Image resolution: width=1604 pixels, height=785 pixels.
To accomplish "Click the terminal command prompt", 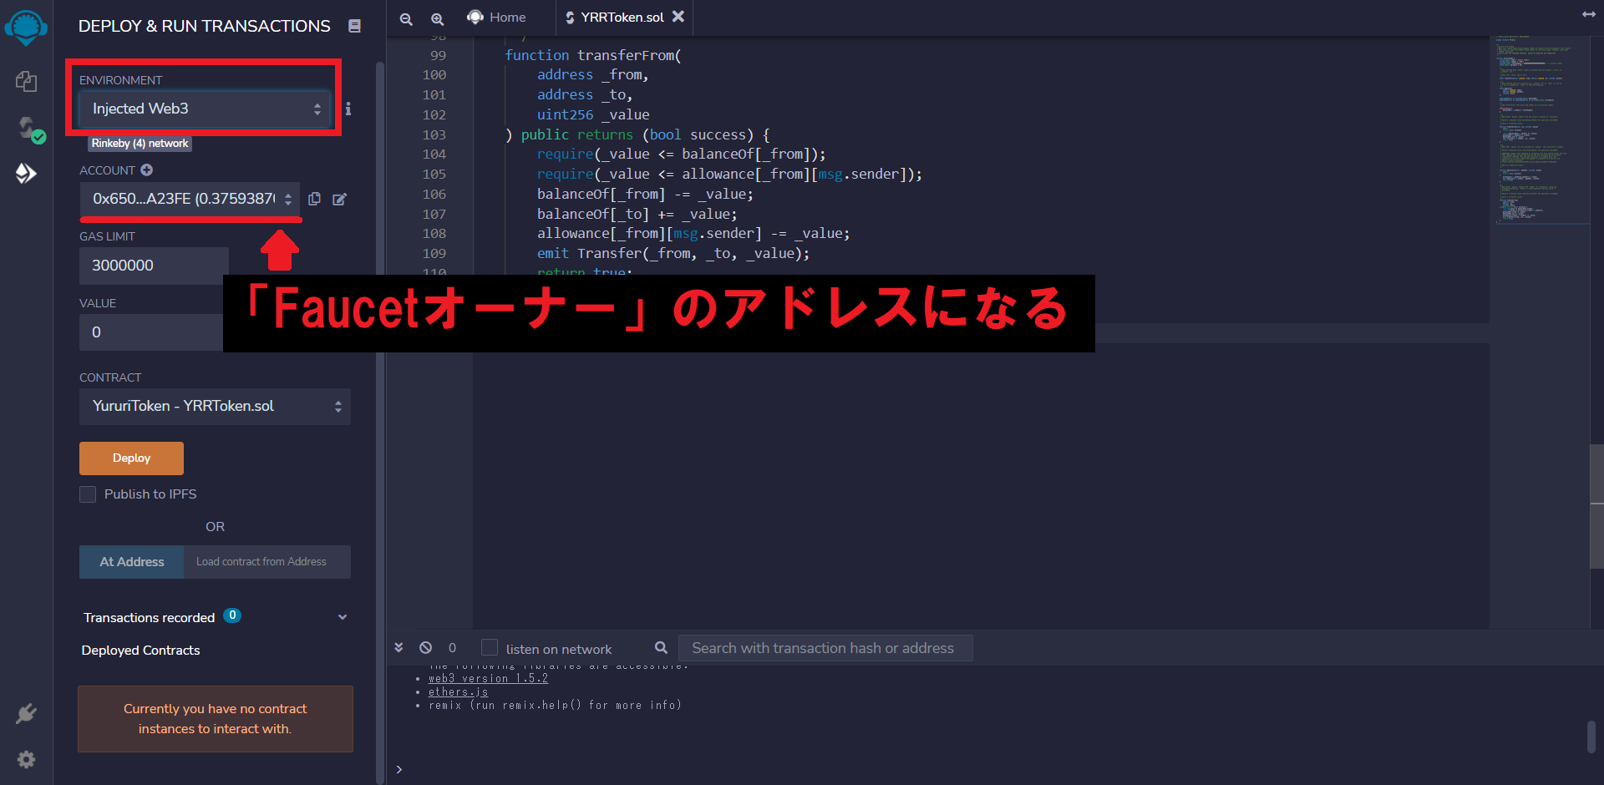I will [399, 769].
